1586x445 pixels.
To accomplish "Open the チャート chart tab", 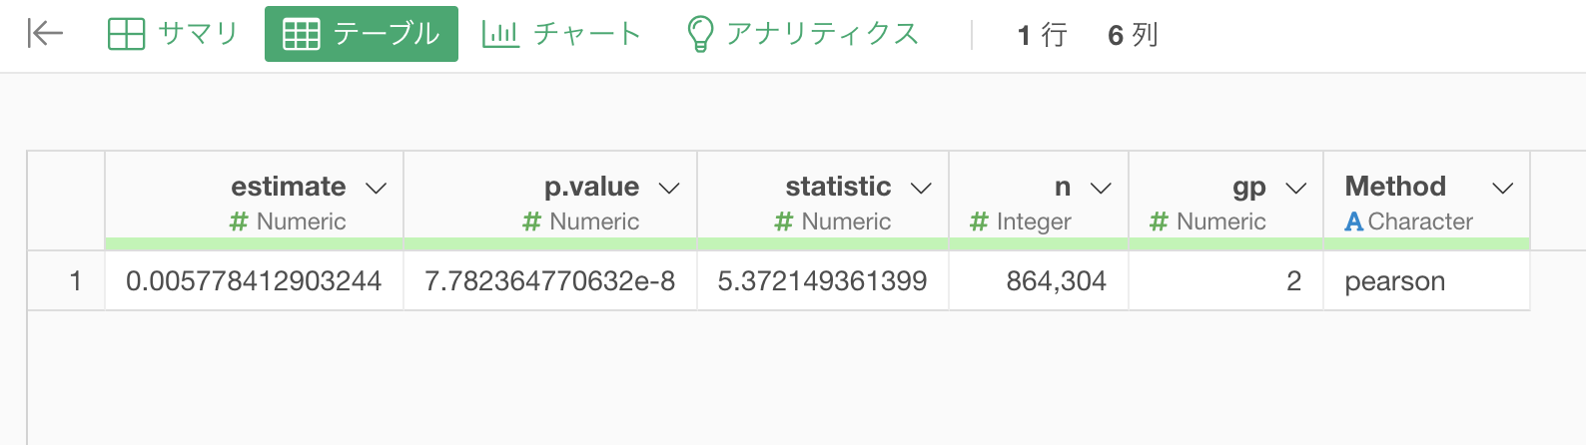I will 561,34.
